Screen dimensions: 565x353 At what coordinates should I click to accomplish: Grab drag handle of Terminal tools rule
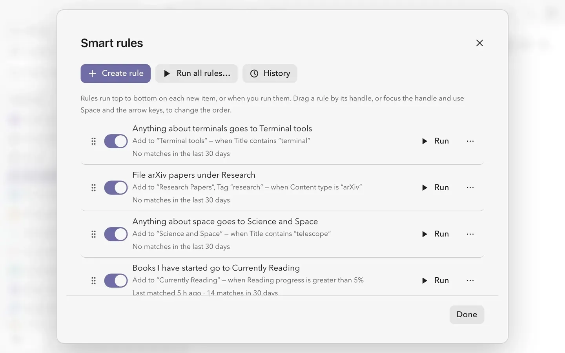pyautogui.click(x=93, y=141)
